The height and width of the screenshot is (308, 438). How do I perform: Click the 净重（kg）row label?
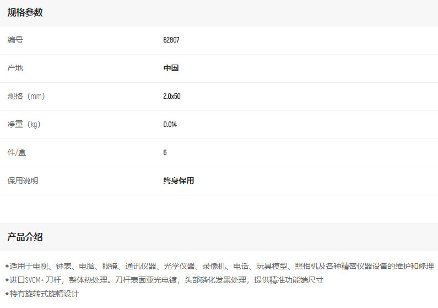(x=24, y=124)
